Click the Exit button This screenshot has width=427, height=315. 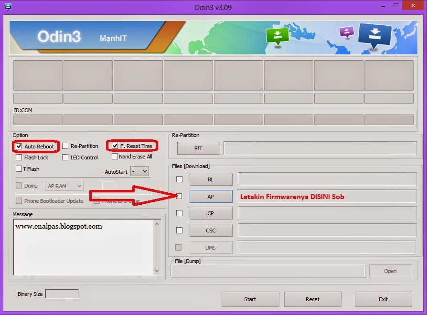383,299
